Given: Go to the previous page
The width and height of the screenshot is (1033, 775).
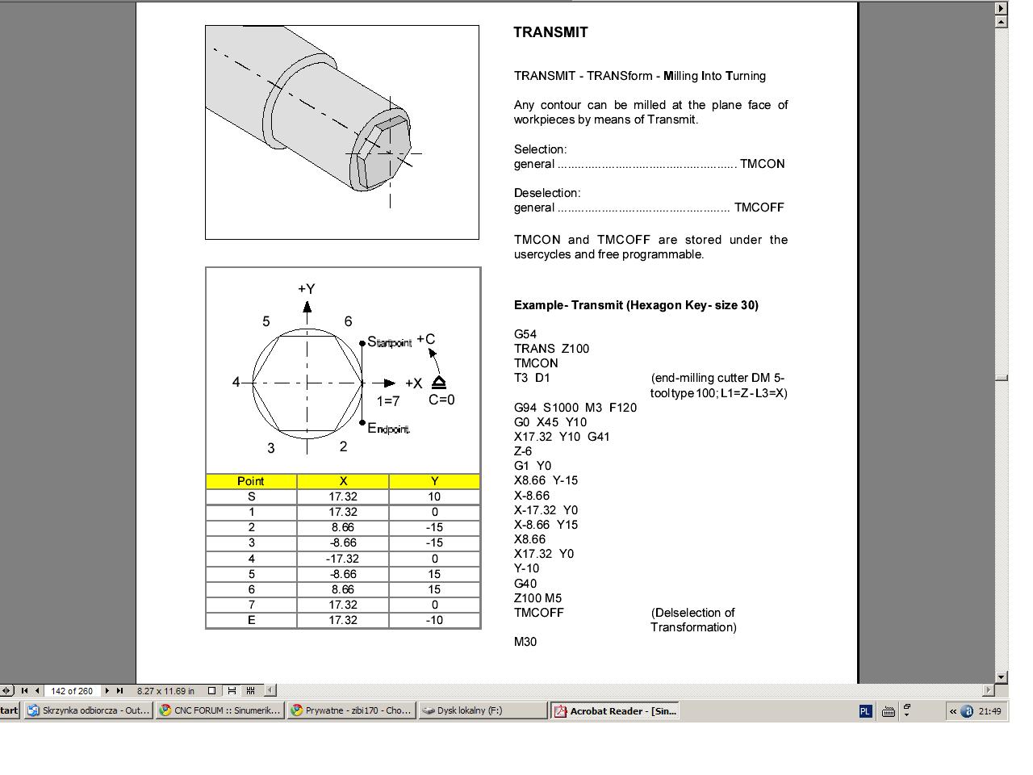Looking at the screenshot, I should pos(37,690).
